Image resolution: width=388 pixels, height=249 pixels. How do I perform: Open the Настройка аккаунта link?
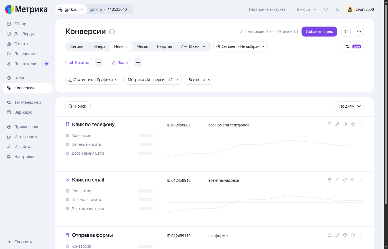267,9
